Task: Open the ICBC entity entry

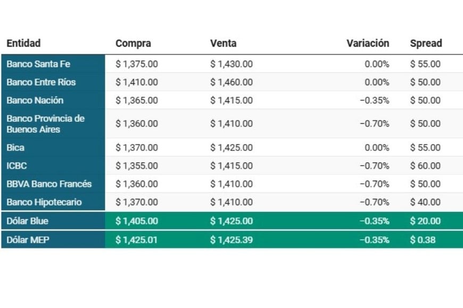Action: click(x=16, y=166)
